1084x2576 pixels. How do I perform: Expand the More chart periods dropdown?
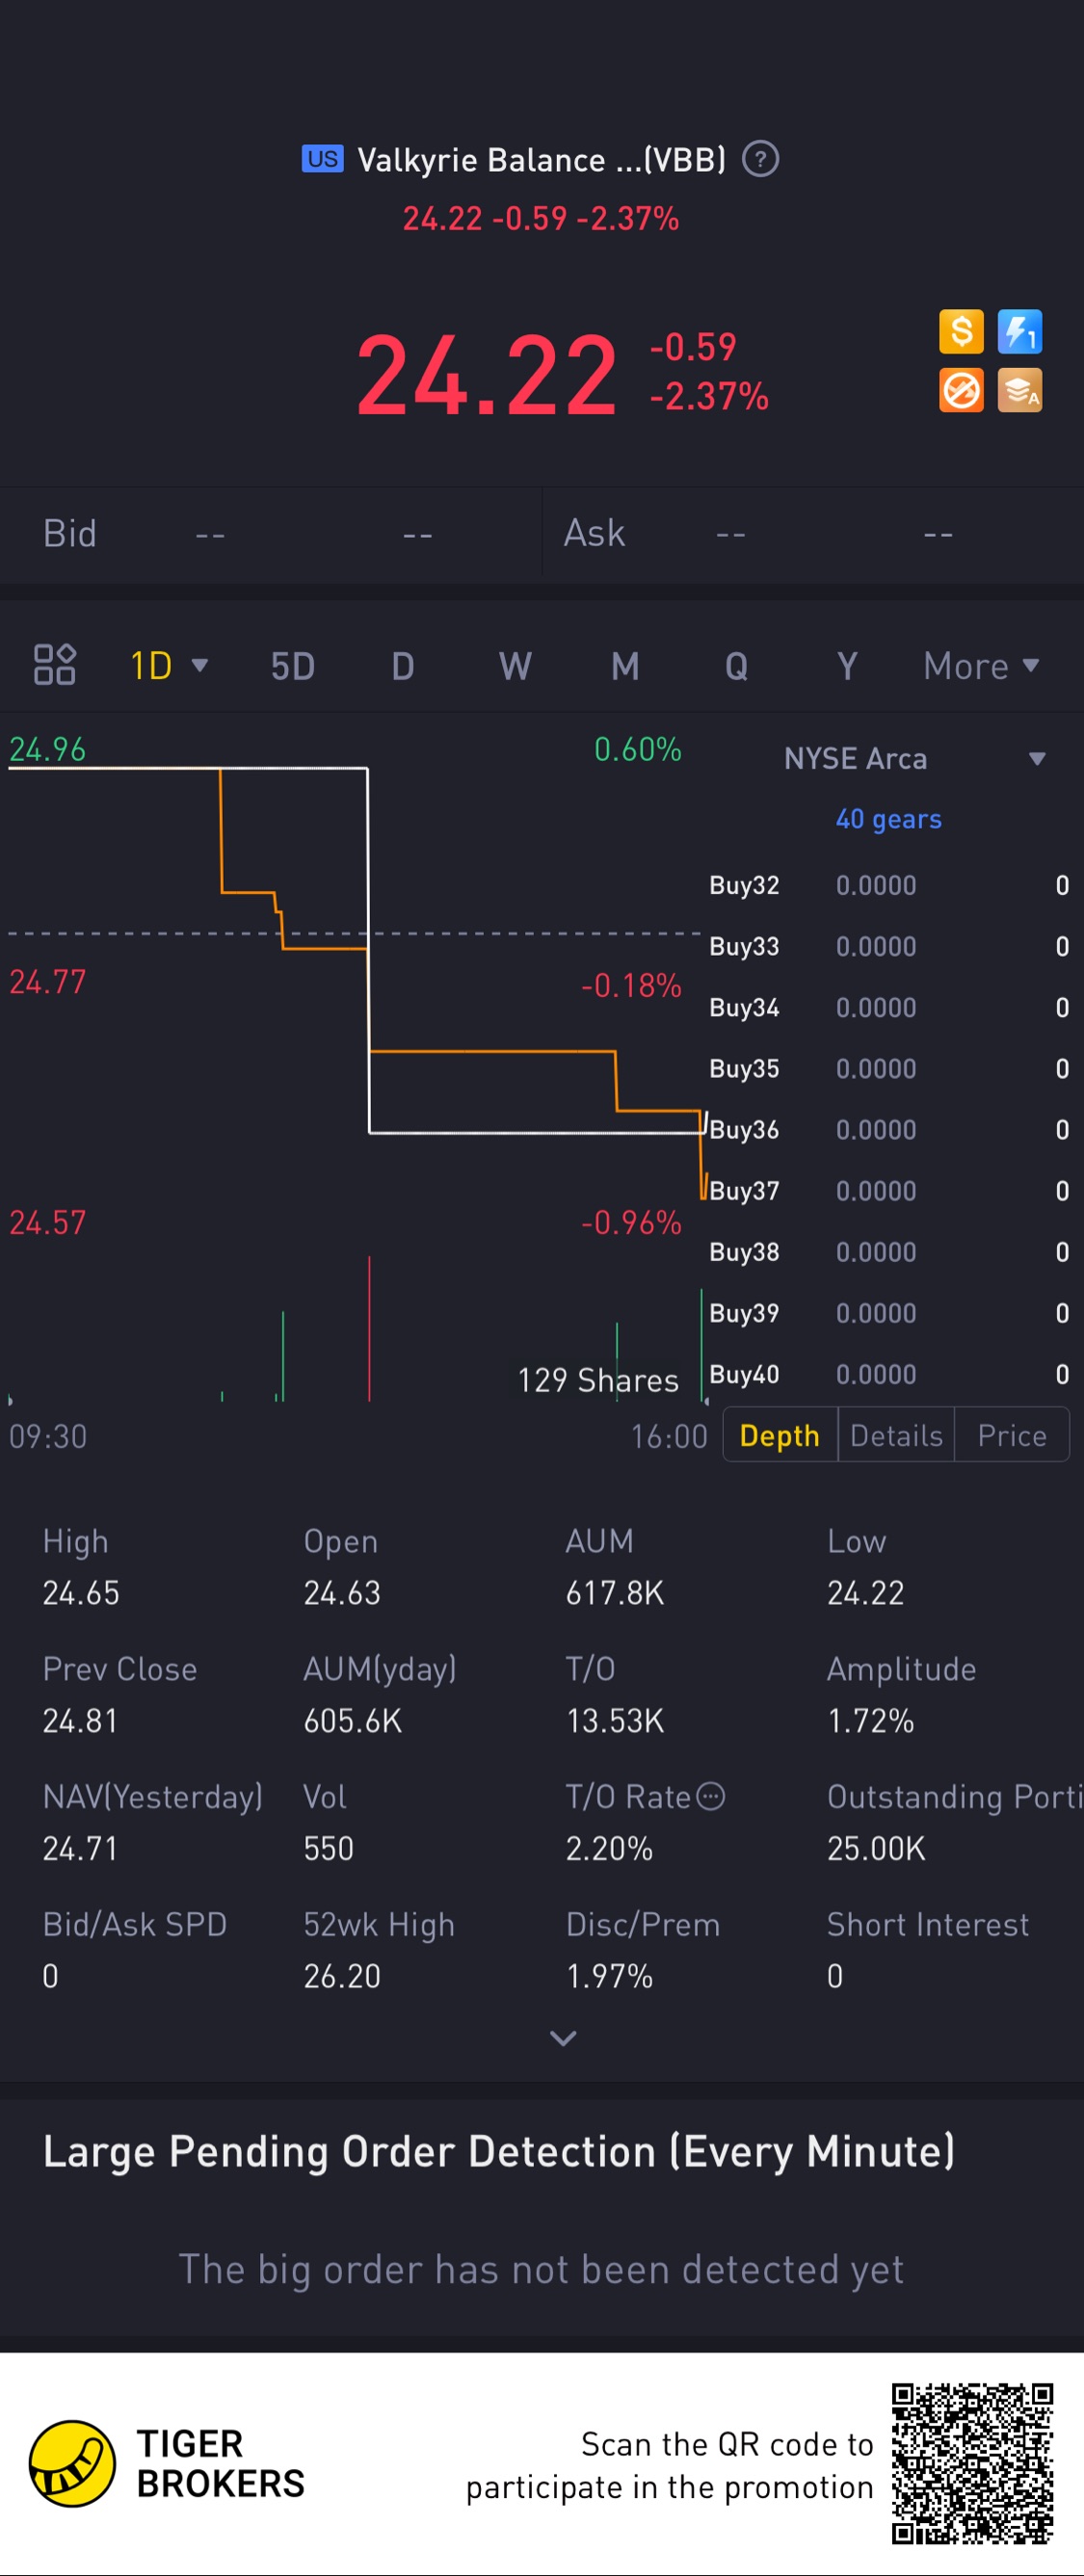(980, 666)
